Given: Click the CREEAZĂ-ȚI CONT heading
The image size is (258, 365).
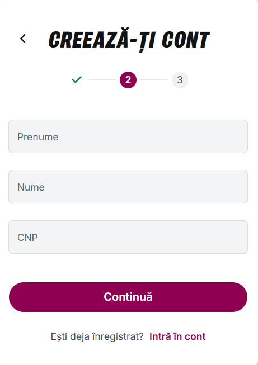Looking at the screenshot, I should (x=129, y=40).
